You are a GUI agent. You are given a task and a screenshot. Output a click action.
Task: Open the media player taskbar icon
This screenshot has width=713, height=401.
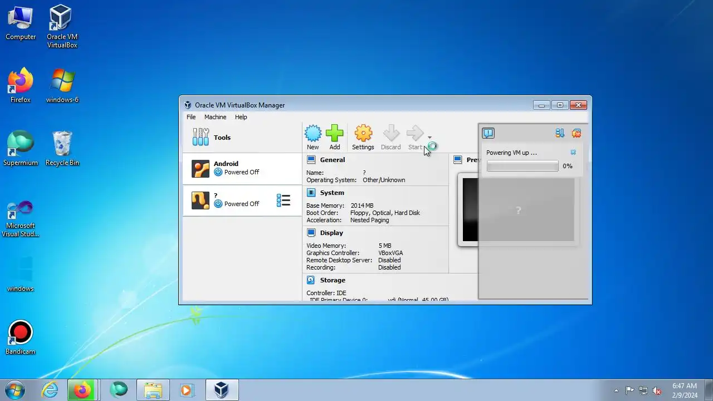coord(187,390)
